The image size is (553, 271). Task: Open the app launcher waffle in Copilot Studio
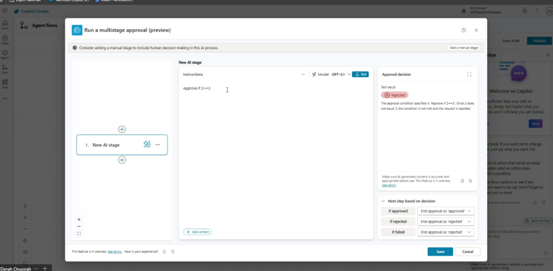[5, 11]
